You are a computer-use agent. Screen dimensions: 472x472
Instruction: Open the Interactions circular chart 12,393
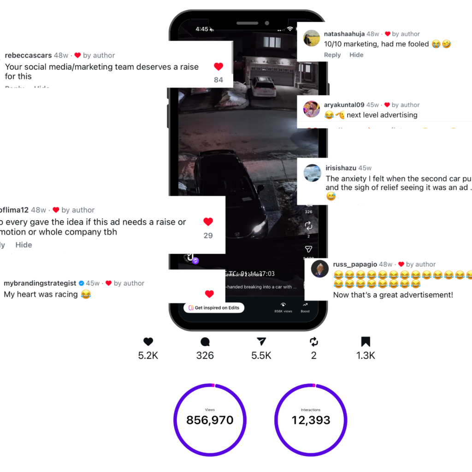(311, 420)
